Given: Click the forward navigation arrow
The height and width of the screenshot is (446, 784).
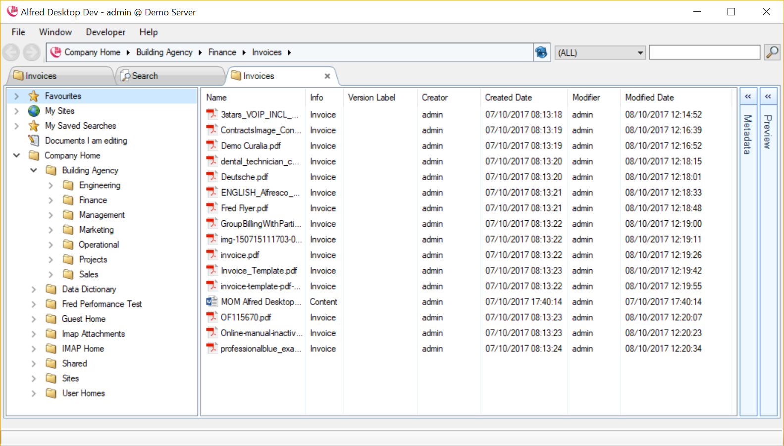Looking at the screenshot, I should point(32,52).
